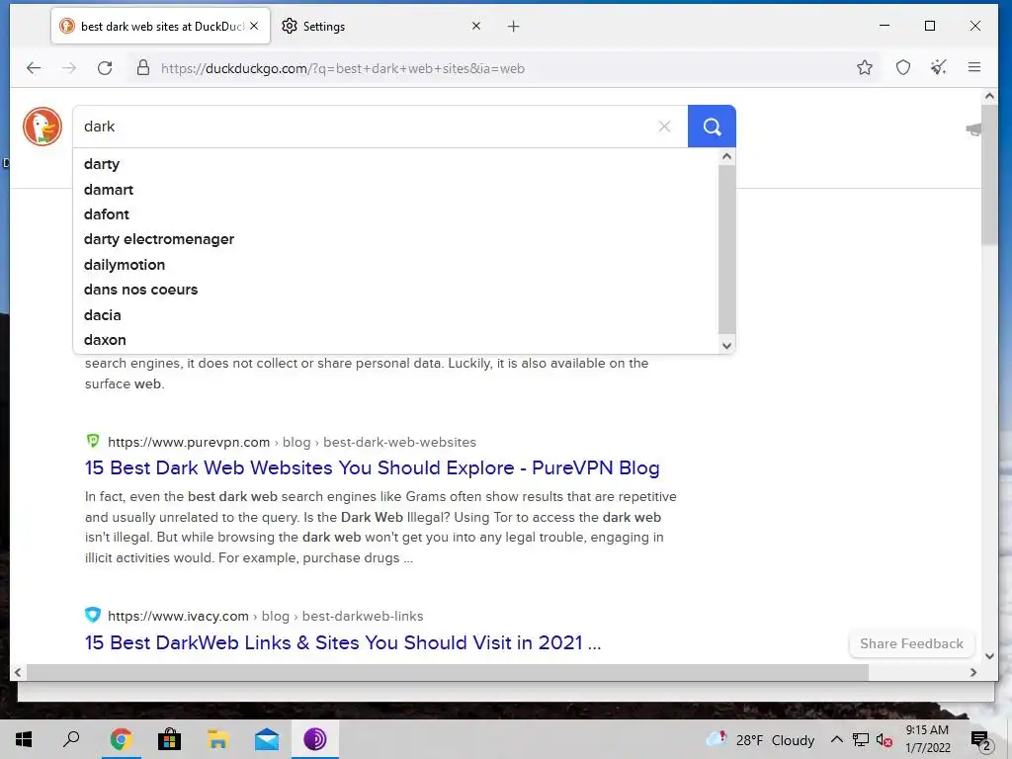
Task: Open the Windows Start menu
Action: pos(24,739)
